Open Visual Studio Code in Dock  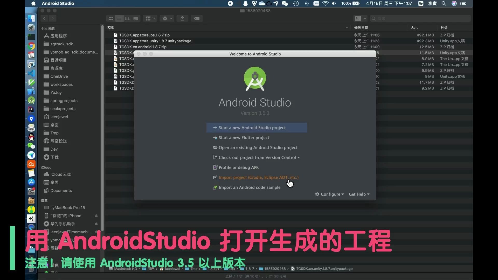point(31,73)
